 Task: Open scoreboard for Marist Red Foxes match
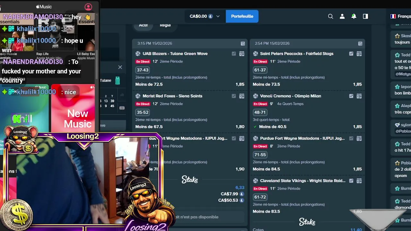242,96
